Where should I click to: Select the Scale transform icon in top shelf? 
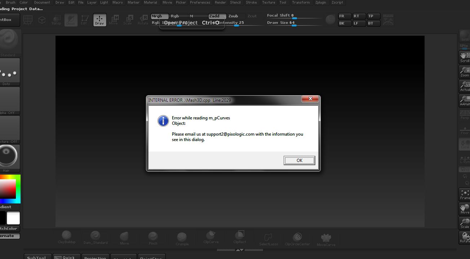[x=128, y=20]
